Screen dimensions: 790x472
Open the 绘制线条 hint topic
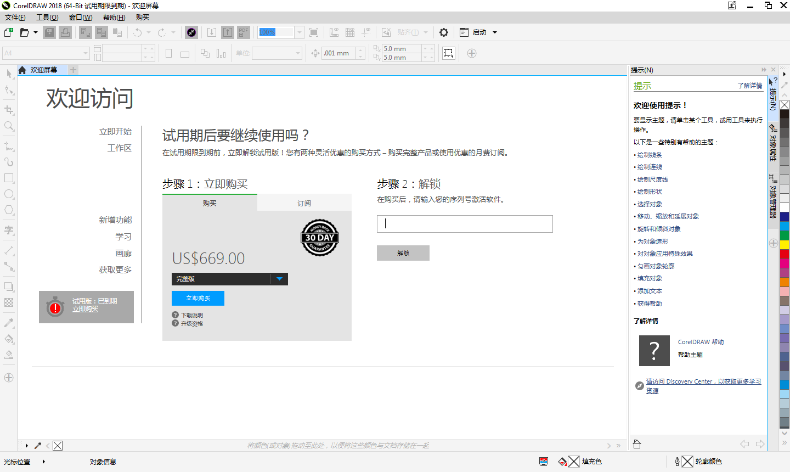coord(650,155)
